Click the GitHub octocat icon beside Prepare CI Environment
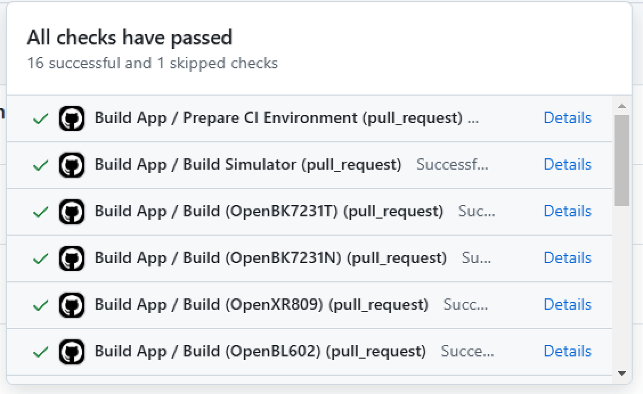 point(72,118)
